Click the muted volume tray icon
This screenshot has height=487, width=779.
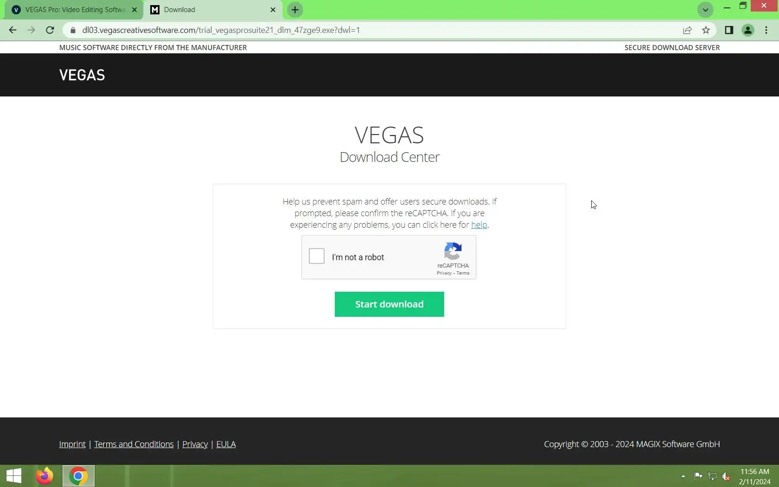[727, 476]
